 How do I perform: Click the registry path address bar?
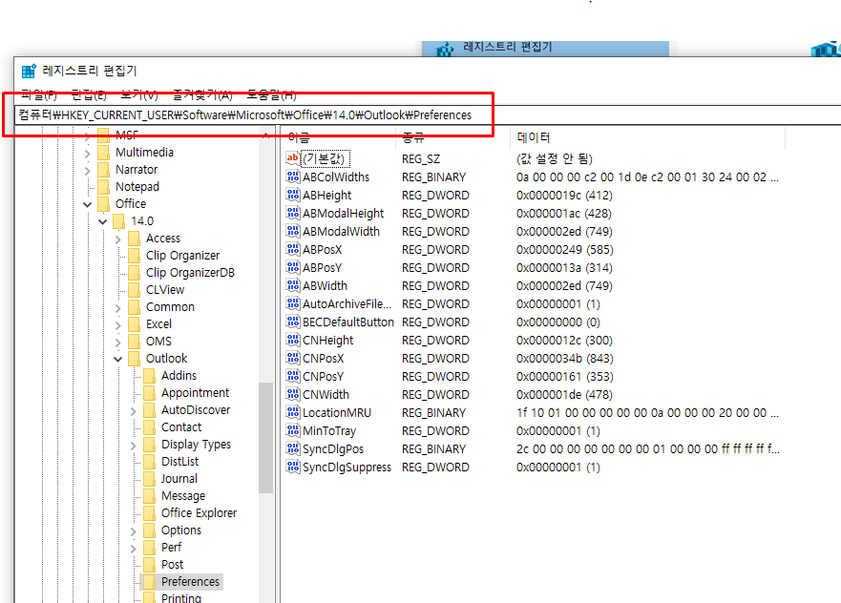coord(427,114)
